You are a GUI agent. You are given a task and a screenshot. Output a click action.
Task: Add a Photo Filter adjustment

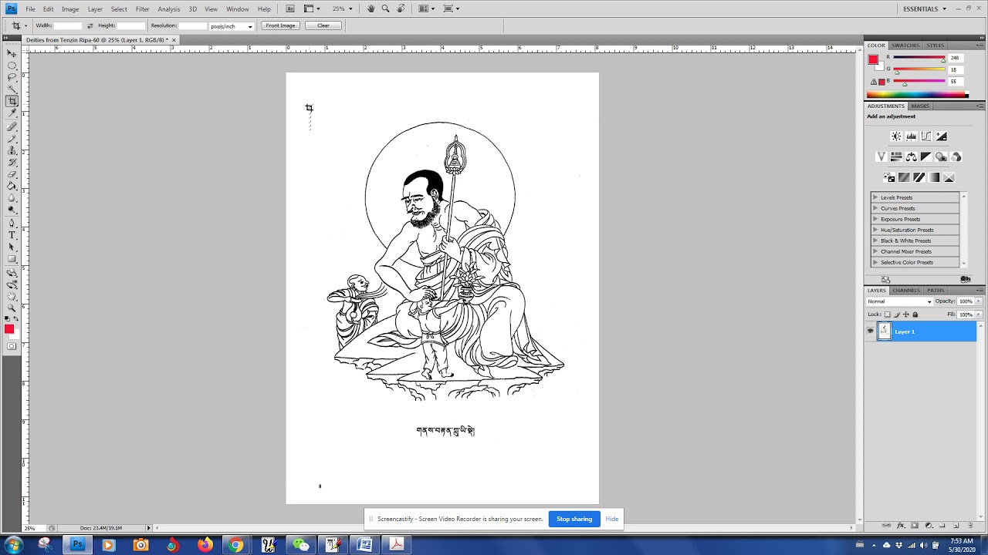tap(942, 156)
